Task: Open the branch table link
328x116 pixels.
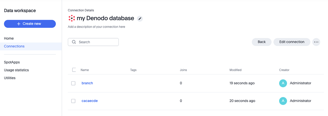Action: [x=87, y=83]
